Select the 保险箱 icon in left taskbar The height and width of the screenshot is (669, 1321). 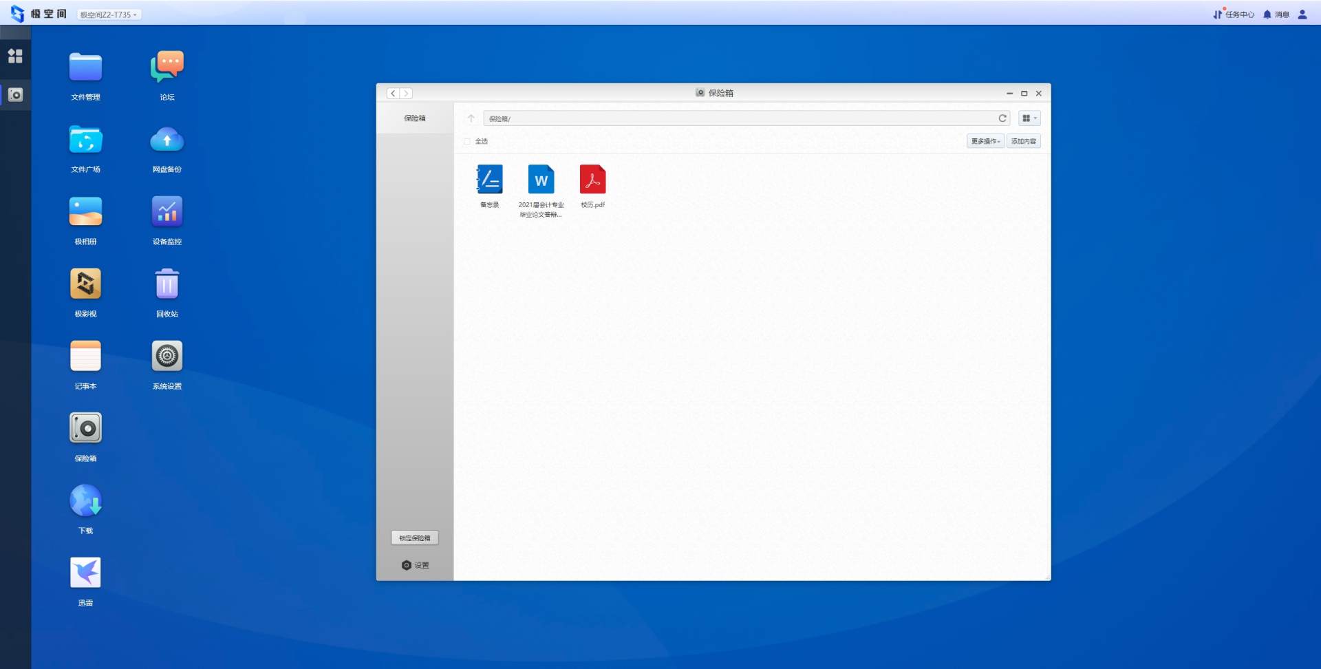click(15, 95)
